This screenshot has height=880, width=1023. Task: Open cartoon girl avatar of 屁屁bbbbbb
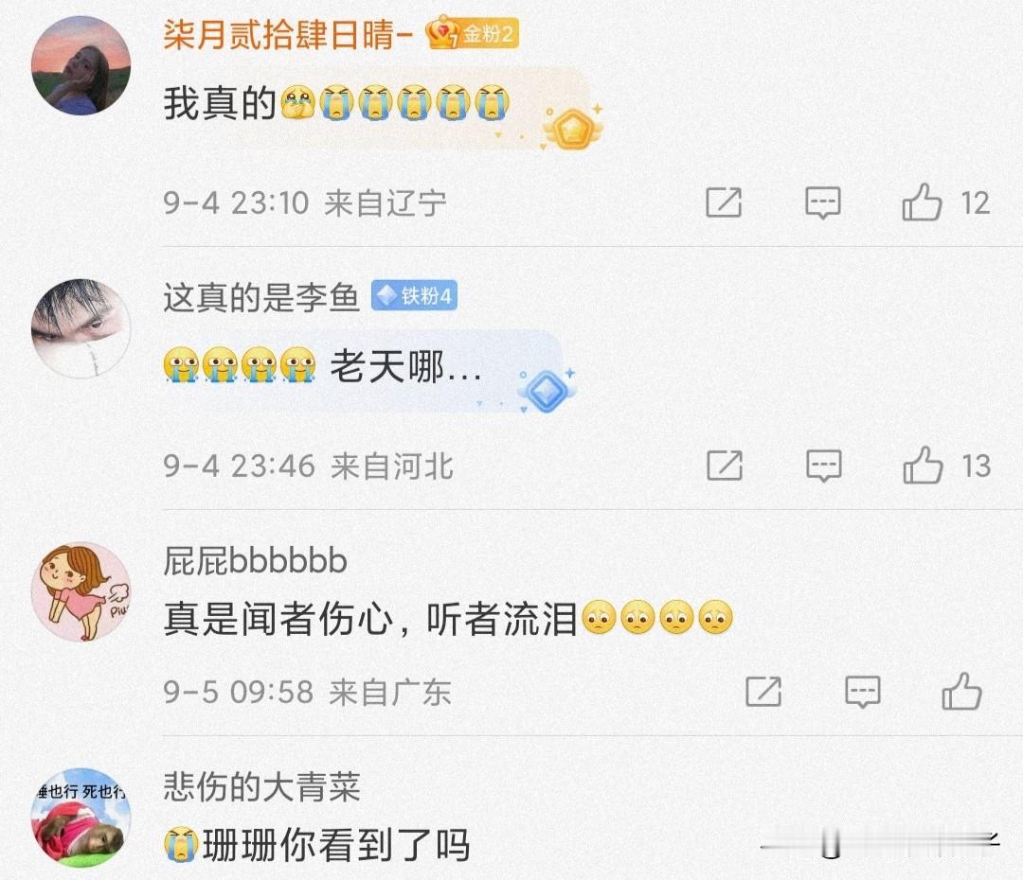(x=81, y=592)
